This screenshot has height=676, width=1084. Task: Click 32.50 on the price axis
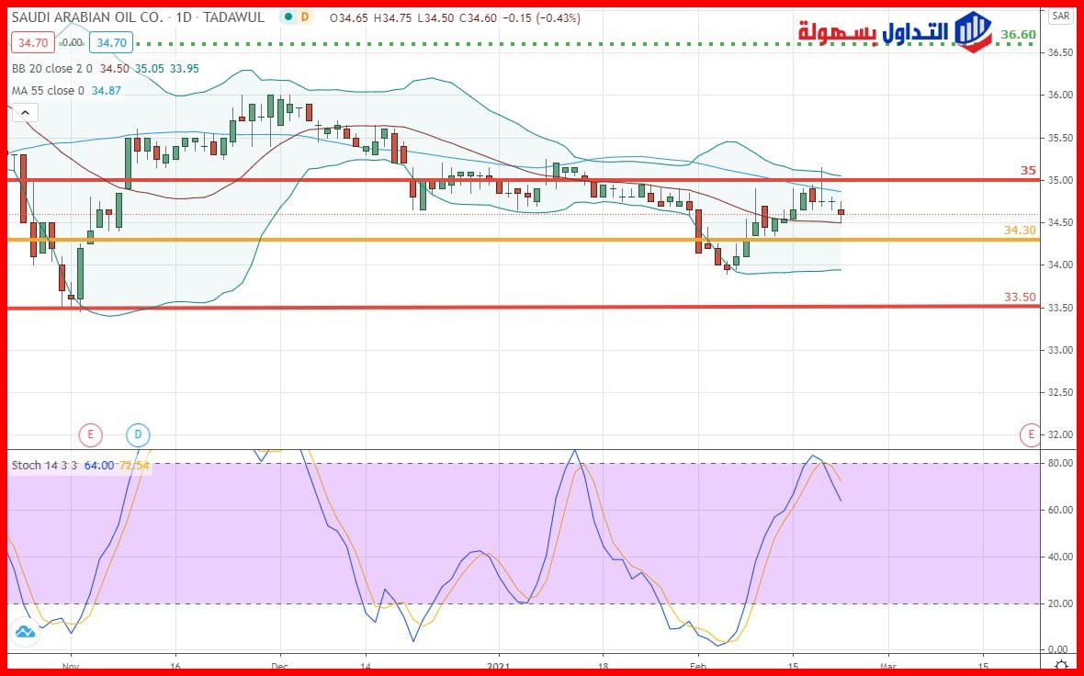tap(1059, 392)
